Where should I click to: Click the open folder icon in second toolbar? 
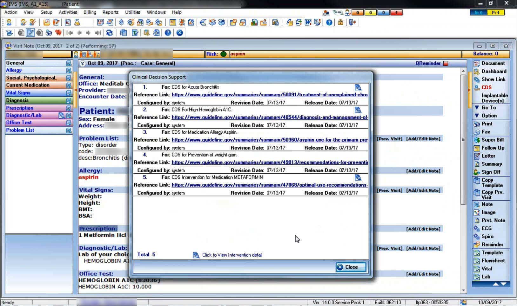[x=9, y=33]
